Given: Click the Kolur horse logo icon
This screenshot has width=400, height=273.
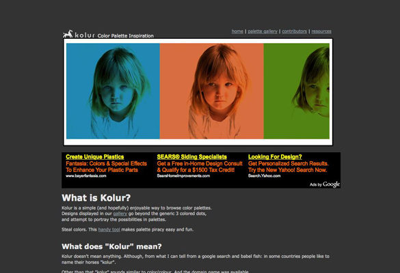Looking at the screenshot, I should coord(68,34).
